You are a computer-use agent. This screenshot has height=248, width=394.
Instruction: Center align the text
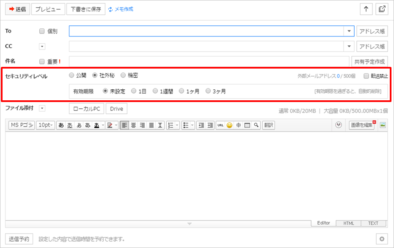133,125
